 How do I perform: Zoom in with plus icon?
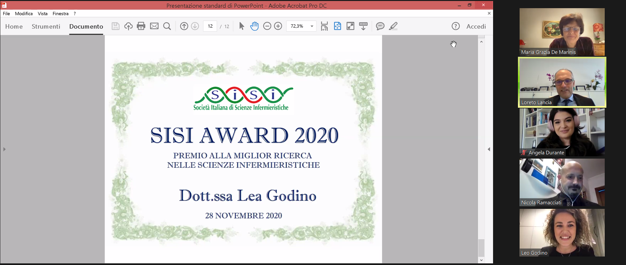[278, 26]
